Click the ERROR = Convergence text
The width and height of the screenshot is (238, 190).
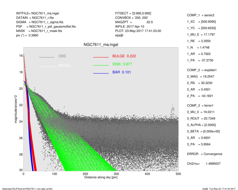click(x=205, y=154)
